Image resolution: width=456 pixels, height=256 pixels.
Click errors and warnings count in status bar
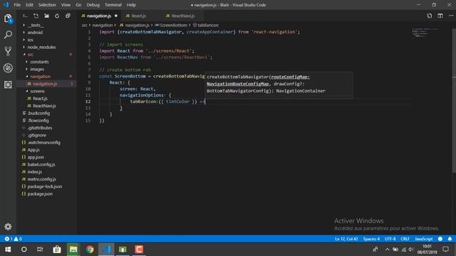pos(13,239)
